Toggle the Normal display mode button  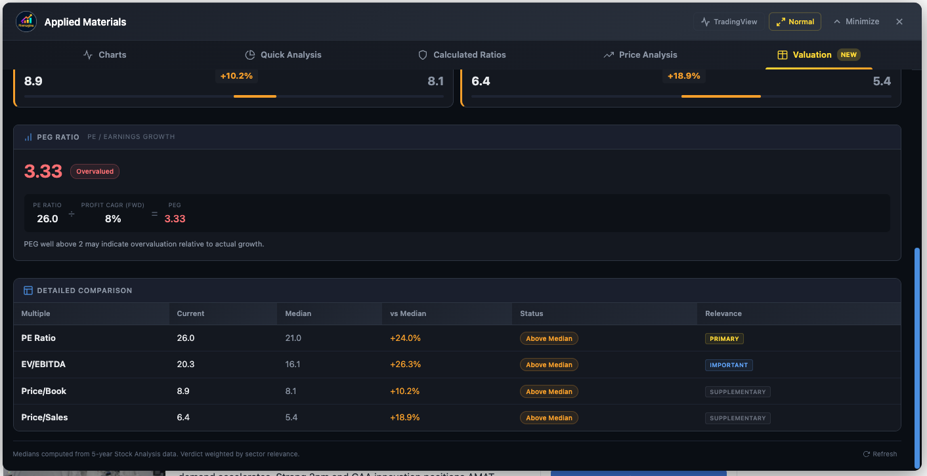tap(794, 21)
